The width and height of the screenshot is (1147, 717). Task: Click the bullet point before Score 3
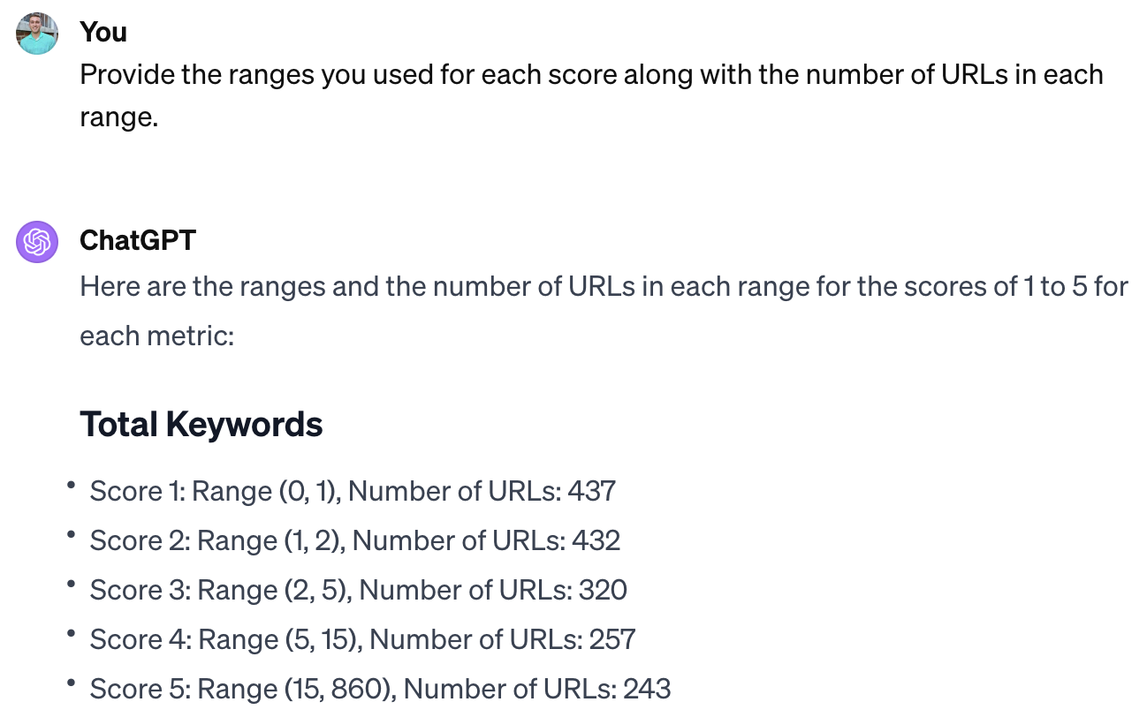click(x=70, y=584)
